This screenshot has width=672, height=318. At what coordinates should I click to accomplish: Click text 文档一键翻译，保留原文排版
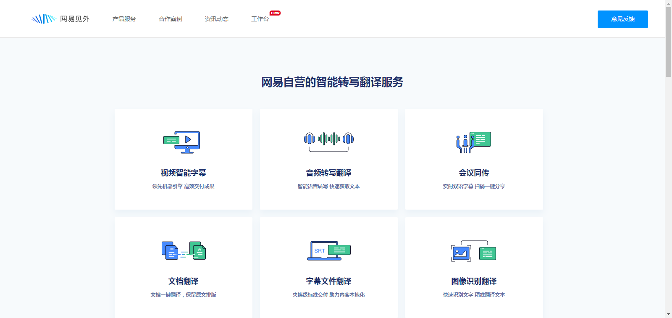(x=184, y=295)
